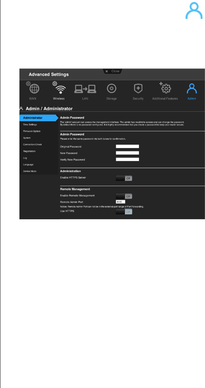This screenshot has width=205, height=388.
Task: Select the Admin person icon
Action: click(x=192, y=89)
